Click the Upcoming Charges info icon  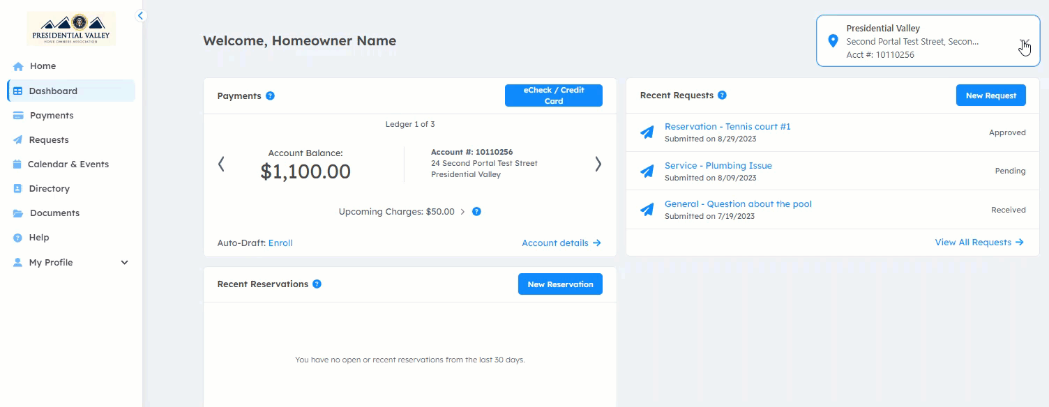point(476,211)
